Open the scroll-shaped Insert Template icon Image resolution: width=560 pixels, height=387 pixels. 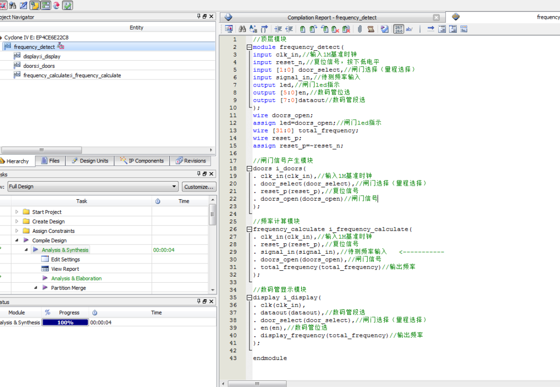click(x=371, y=29)
